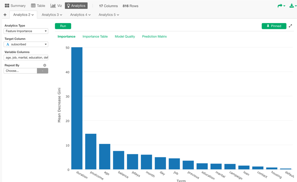The width and height of the screenshot is (297, 182).
Task: Open the share arrow menu
Action: (x=280, y=6)
